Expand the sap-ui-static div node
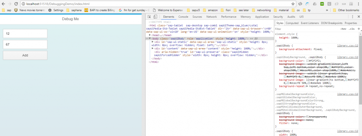Viewport: 362px width, 136px height. click(x=153, y=42)
